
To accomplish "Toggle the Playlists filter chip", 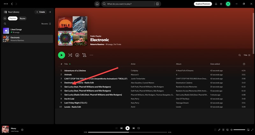I will tap(13, 18).
